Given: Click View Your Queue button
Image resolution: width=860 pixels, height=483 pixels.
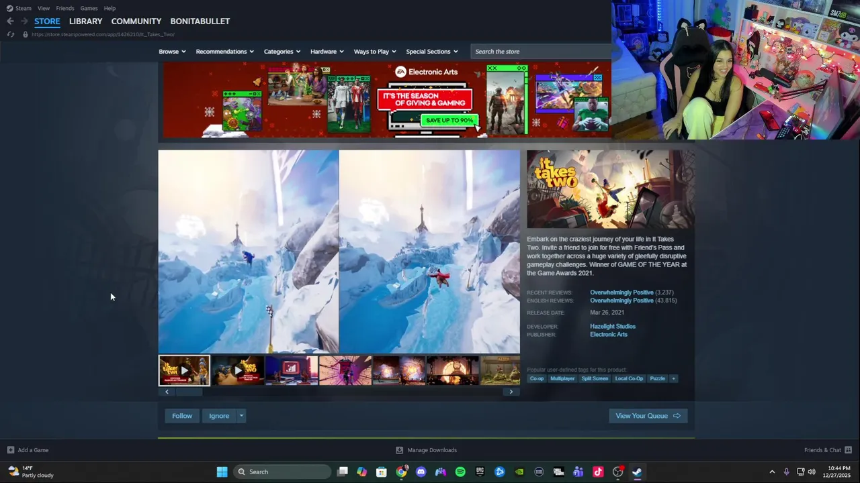Looking at the screenshot, I should [x=648, y=416].
